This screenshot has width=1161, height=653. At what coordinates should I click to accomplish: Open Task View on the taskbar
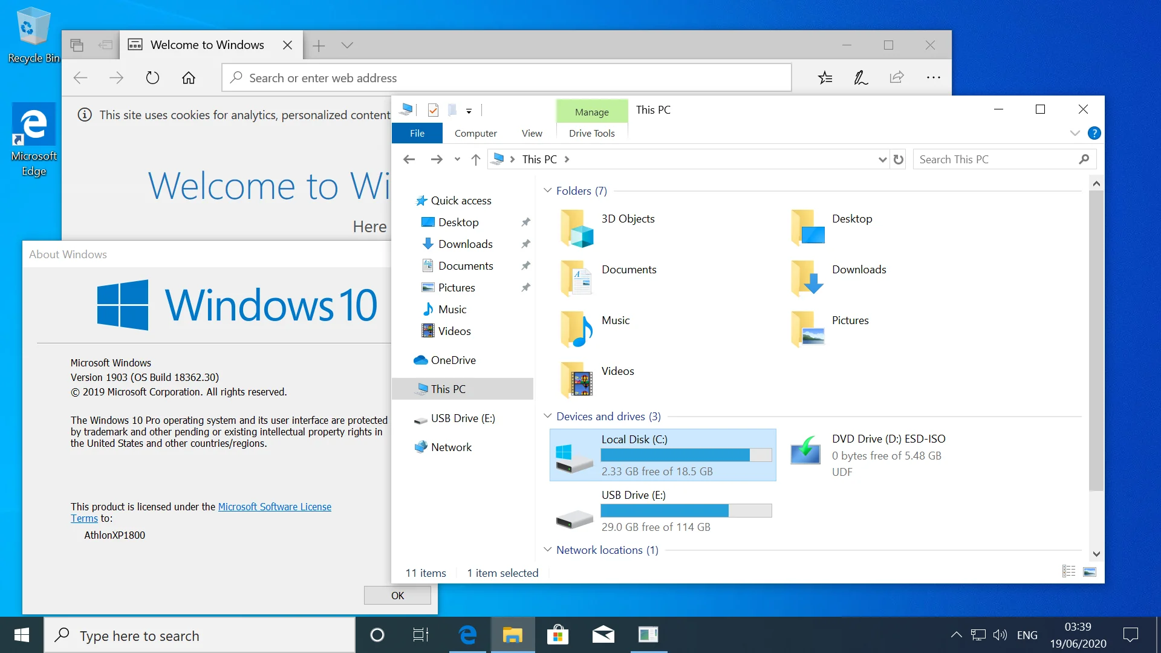point(420,635)
